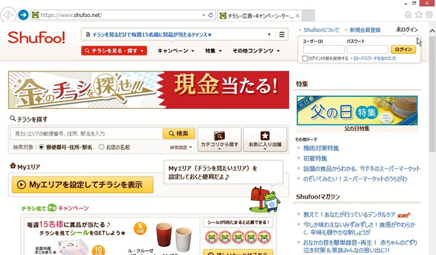
Task: Click the yellow 検索 search button
Action: click(x=178, y=134)
